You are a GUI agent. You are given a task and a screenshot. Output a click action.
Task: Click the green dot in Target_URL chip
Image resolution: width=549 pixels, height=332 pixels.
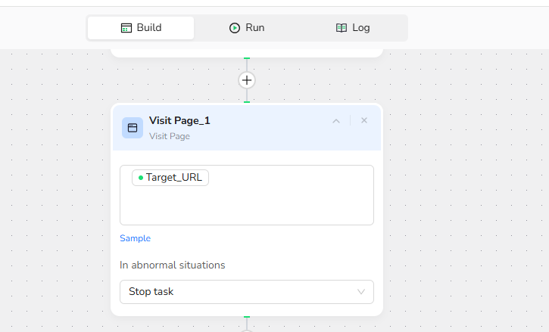[141, 178]
